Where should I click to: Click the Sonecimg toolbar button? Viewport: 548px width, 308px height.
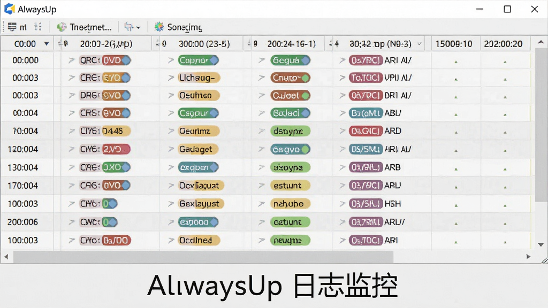(178, 27)
